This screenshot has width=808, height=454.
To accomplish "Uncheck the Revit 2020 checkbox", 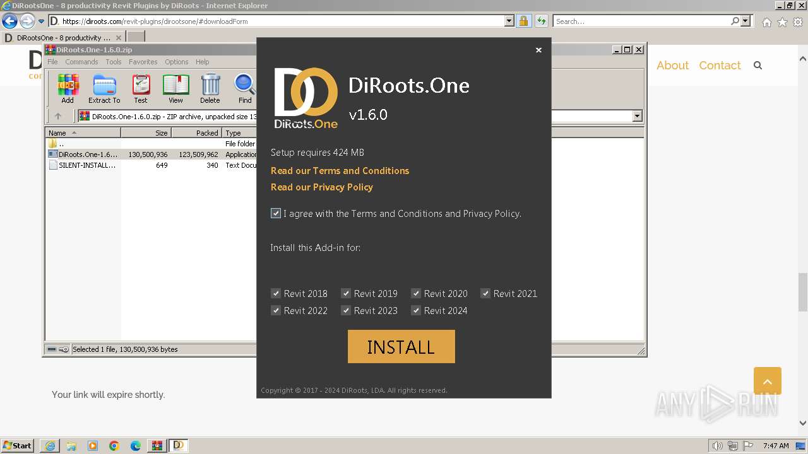I will click(416, 293).
